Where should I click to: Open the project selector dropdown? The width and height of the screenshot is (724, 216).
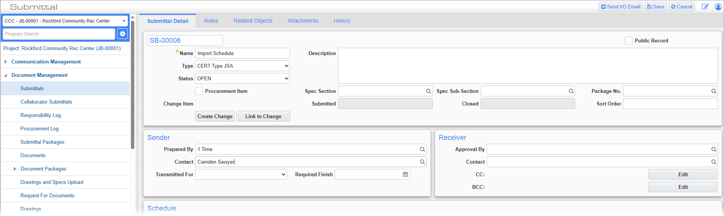coord(65,21)
